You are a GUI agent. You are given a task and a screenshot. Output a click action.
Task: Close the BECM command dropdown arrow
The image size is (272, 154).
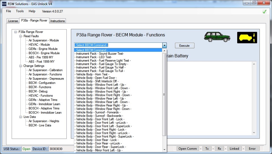coord(164,45)
